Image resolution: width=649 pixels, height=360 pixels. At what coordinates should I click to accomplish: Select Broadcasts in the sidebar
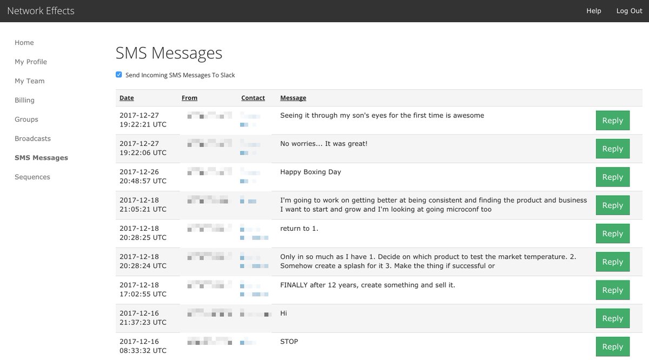click(32, 138)
